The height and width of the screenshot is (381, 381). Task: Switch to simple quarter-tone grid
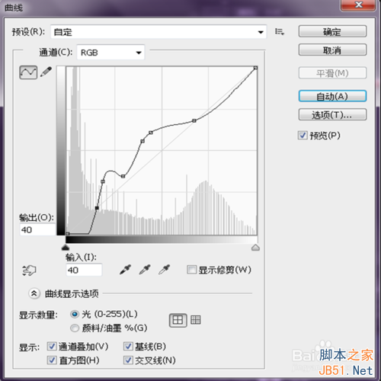(x=178, y=320)
